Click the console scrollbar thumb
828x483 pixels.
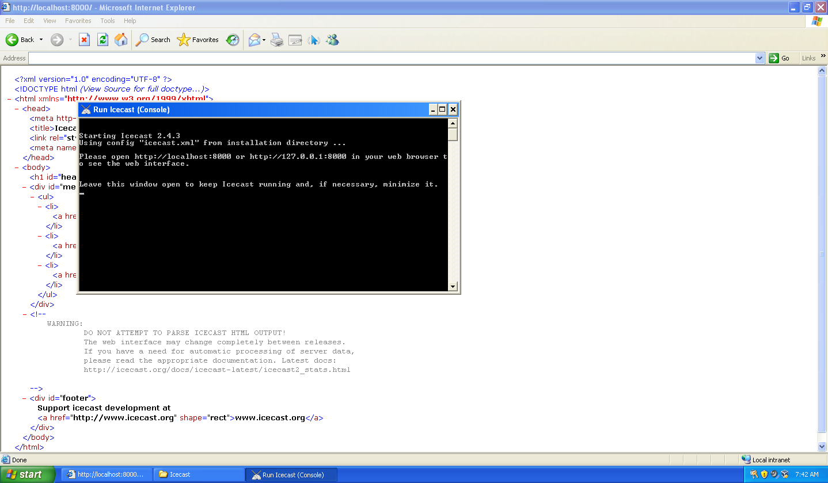pos(453,134)
